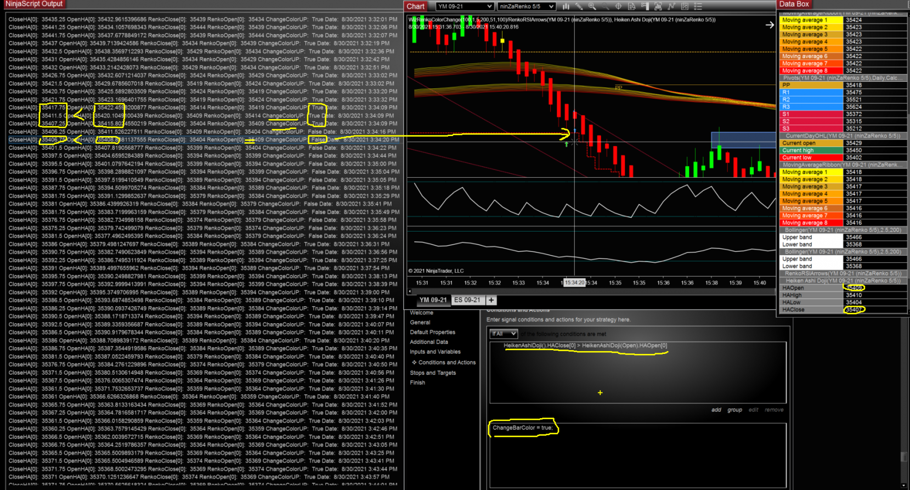
Task: Click the Heiken Ashi Doji section header
Action: pyautogui.click(x=844, y=280)
